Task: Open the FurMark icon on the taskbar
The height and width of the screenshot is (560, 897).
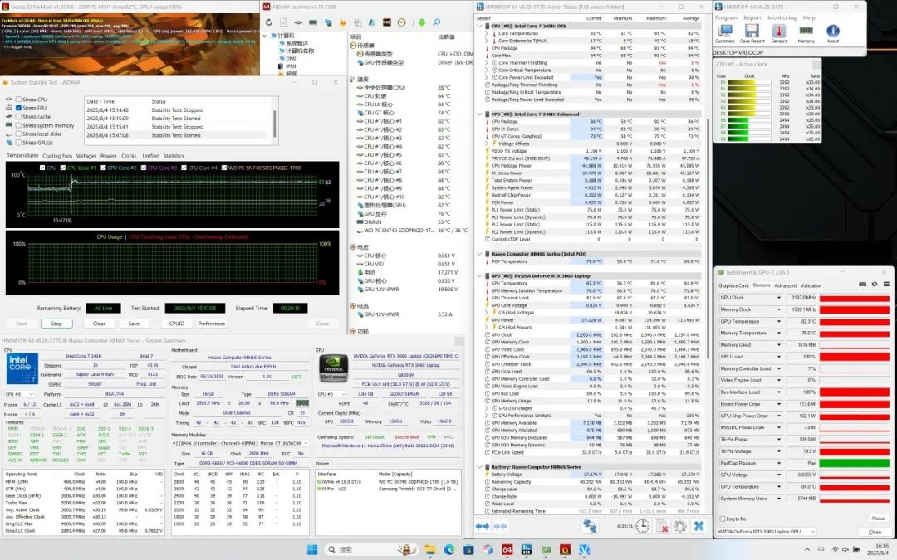Action: pyautogui.click(x=566, y=550)
